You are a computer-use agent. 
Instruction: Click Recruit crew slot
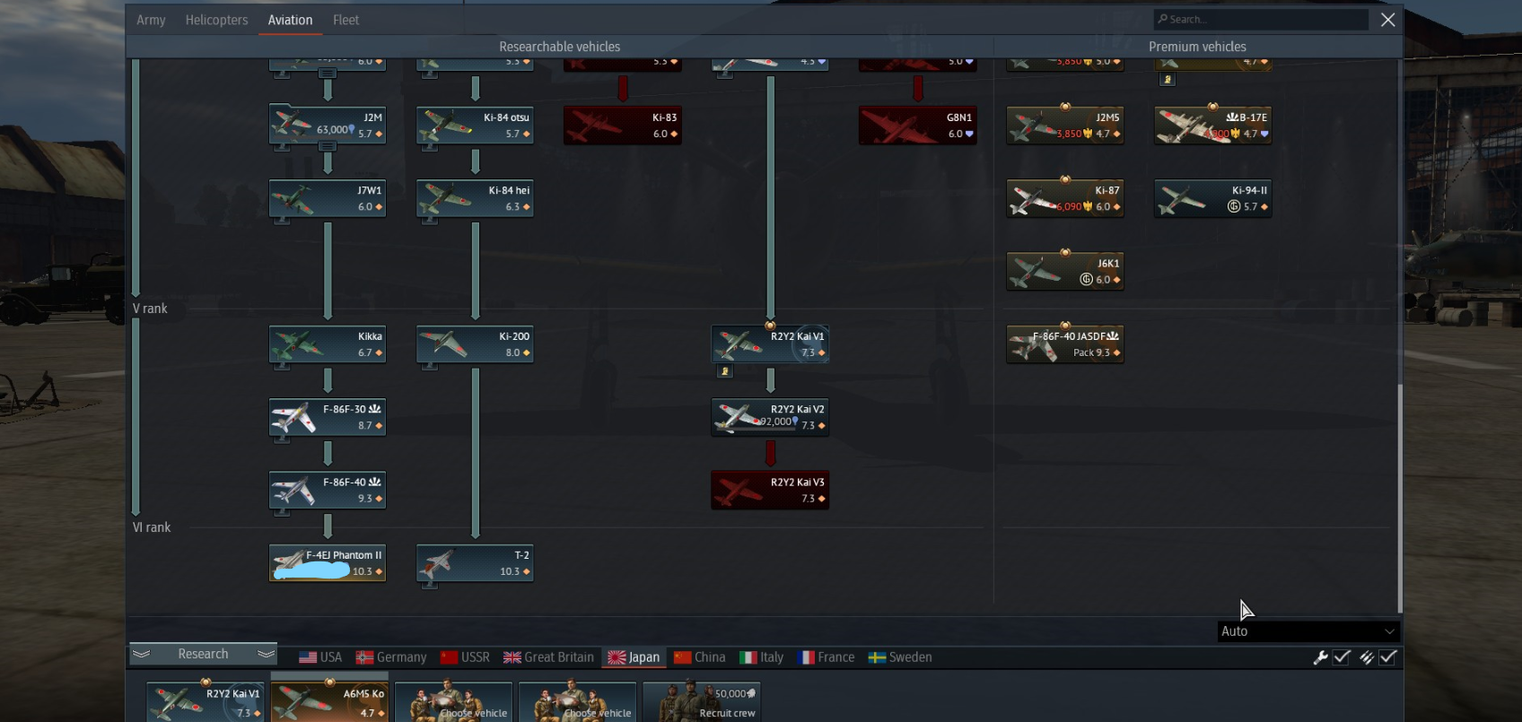click(x=702, y=701)
